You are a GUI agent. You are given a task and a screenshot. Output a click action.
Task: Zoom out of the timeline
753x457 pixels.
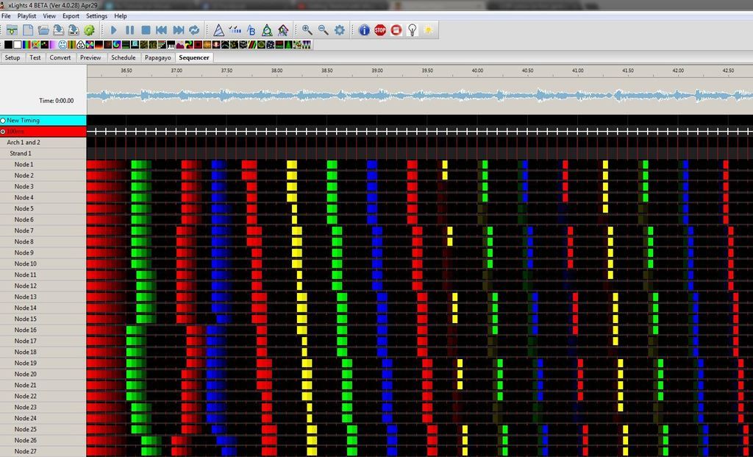[324, 30]
